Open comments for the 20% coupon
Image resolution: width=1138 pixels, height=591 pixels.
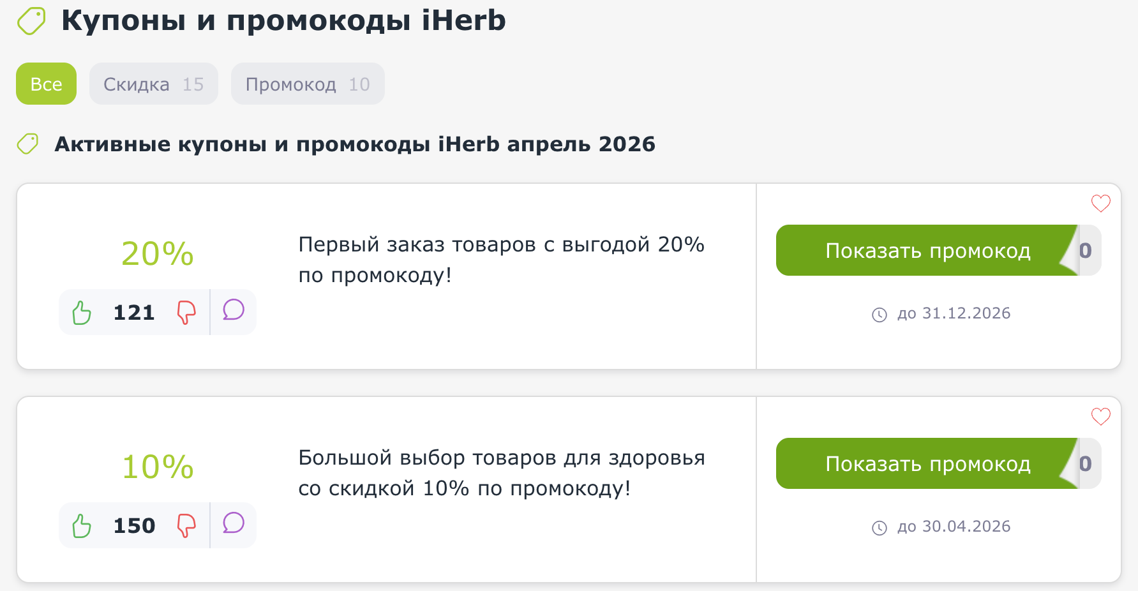(x=234, y=310)
